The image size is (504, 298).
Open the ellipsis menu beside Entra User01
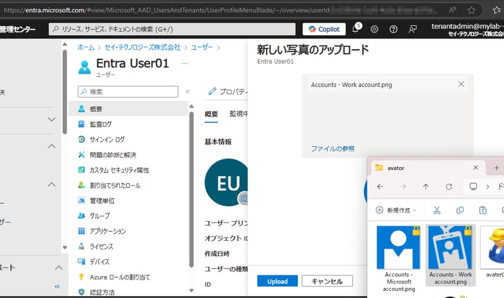point(184,64)
